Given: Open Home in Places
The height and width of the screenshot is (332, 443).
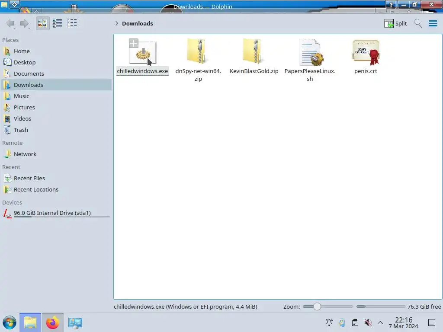Looking at the screenshot, I should click(x=56, y=51).
